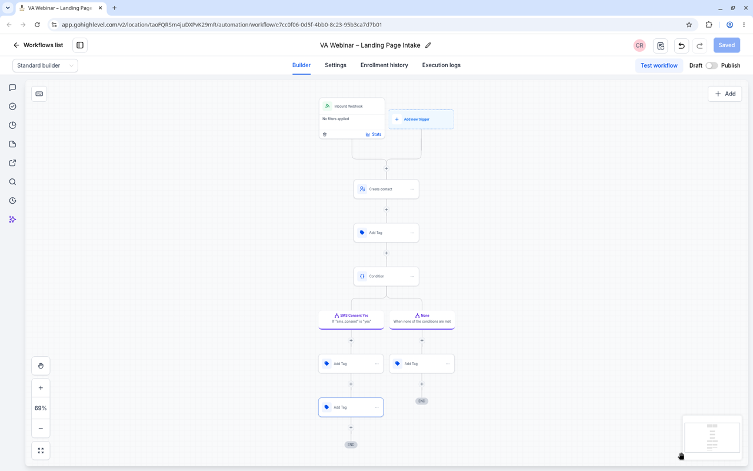This screenshot has height=471, width=753.
Task: Click the Saved button
Action: click(727, 45)
